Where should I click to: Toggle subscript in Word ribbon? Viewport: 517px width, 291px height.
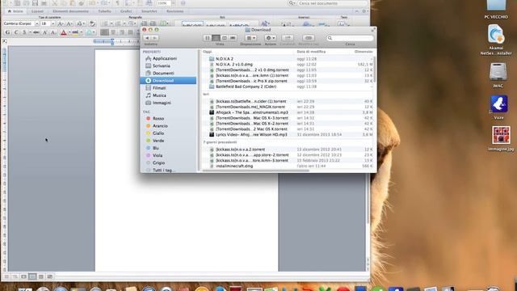pos(53,32)
